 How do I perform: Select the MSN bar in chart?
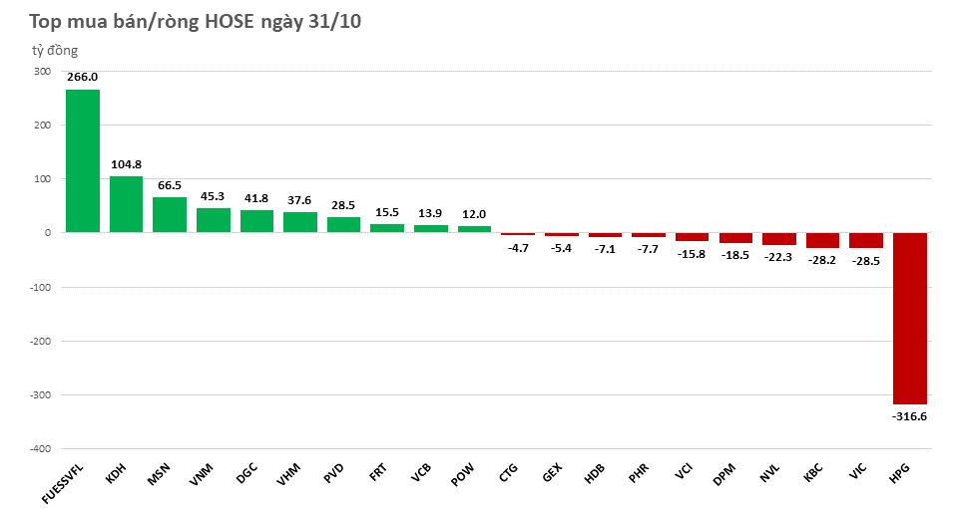(170, 214)
